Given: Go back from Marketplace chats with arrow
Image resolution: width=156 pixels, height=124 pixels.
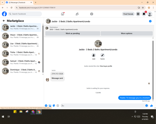Looking at the screenshot, I should (4, 21).
